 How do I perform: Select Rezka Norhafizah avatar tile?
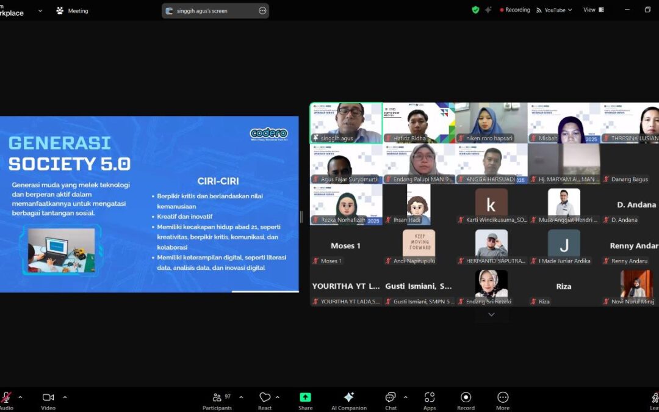[346, 204]
